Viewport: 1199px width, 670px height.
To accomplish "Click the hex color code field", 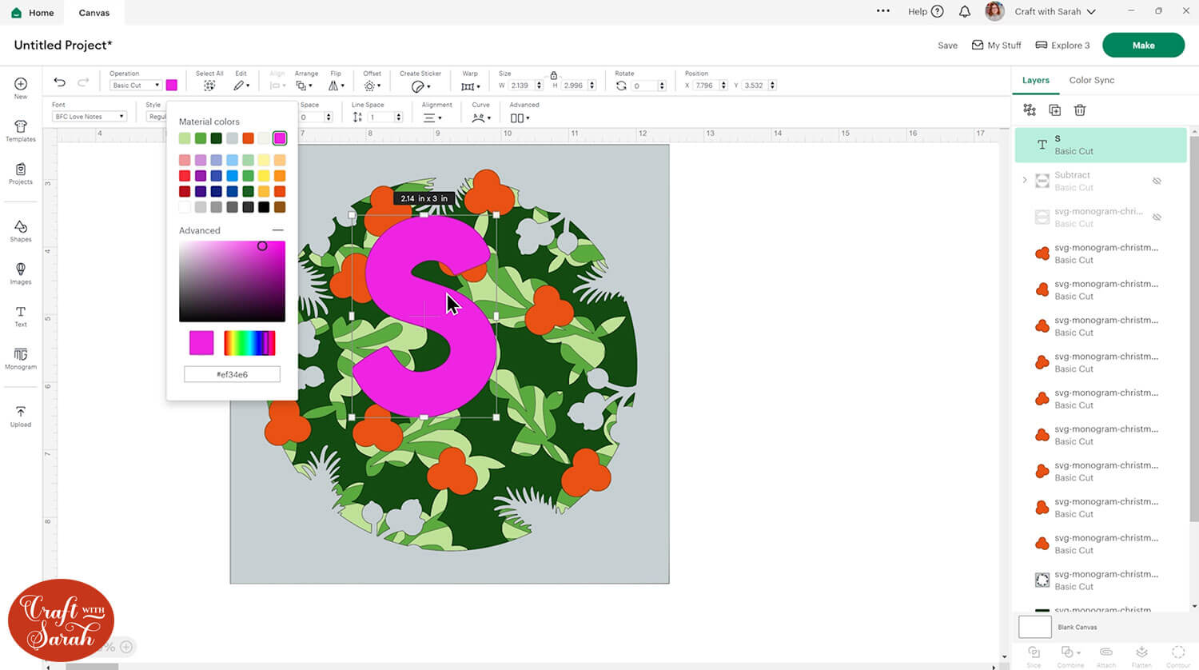I will pyautogui.click(x=232, y=374).
